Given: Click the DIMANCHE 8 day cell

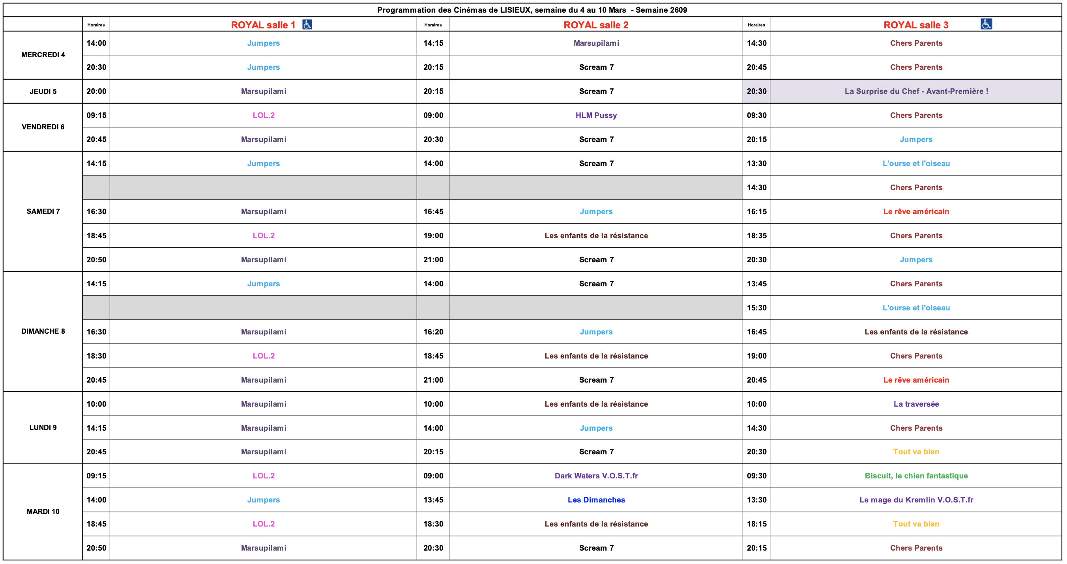Looking at the screenshot, I should click(x=43, y=331).
